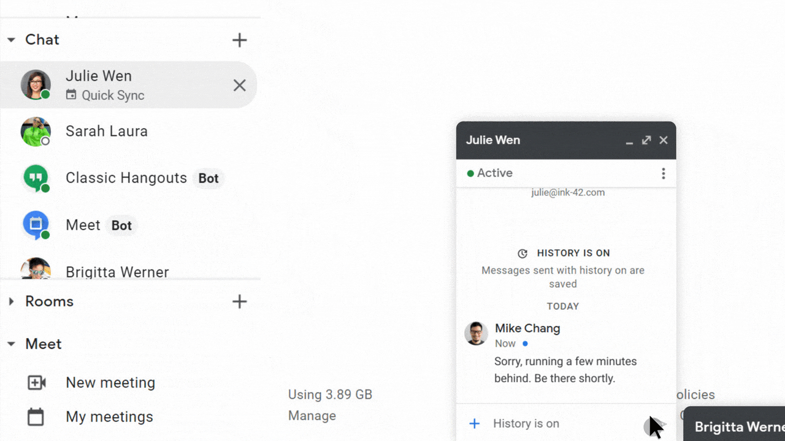785x441 pixels.
Task: Collapse the Chat section
Action: click(10, 40)
